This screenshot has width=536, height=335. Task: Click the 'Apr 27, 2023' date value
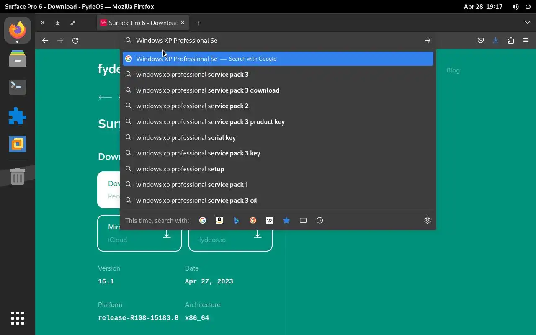209,281
